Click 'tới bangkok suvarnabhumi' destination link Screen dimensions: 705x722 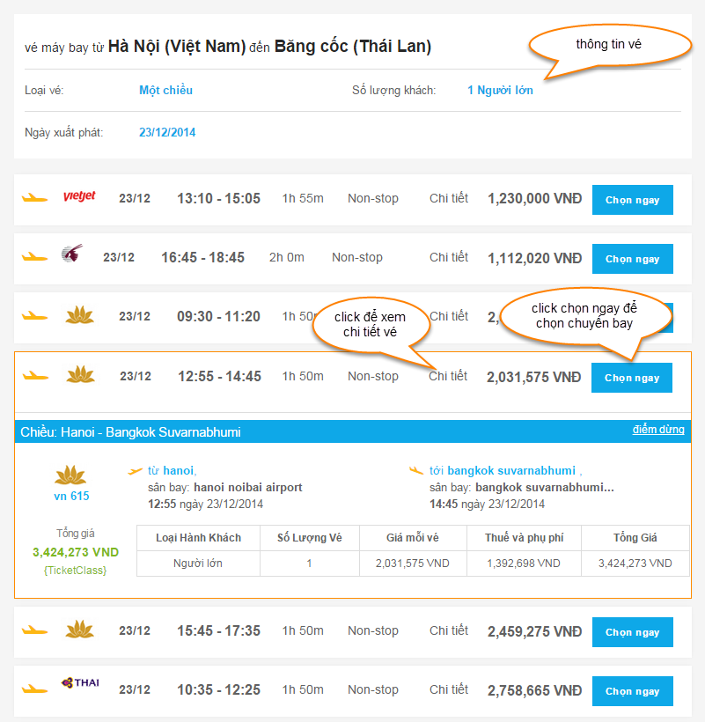[505, 470]
